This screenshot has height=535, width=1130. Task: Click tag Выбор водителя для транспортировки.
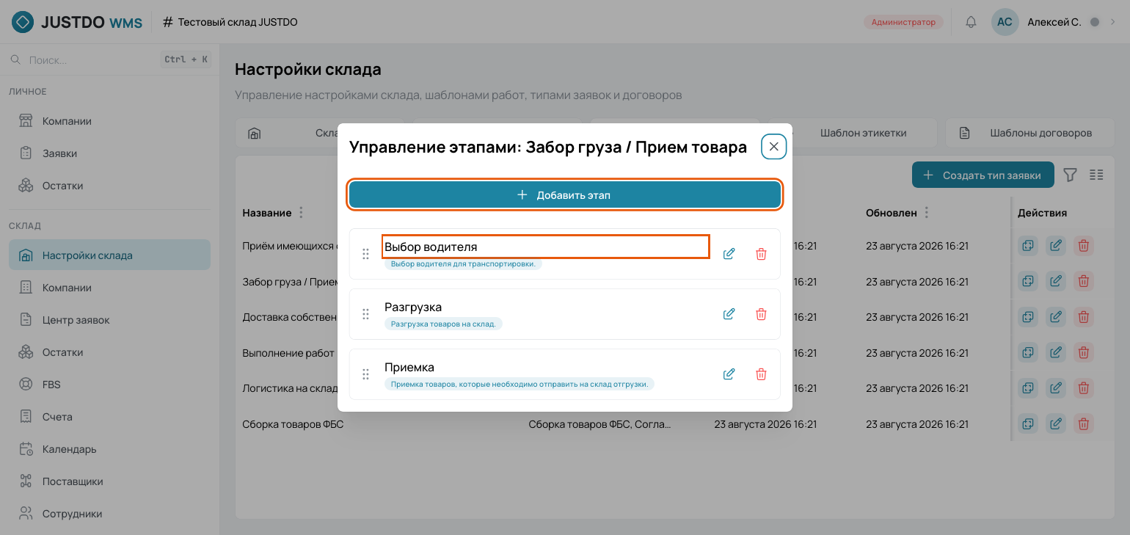463,263
